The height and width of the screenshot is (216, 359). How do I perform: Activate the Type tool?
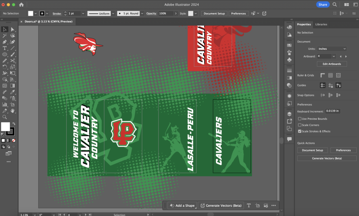pyautogui.click(x=5, y=48)
